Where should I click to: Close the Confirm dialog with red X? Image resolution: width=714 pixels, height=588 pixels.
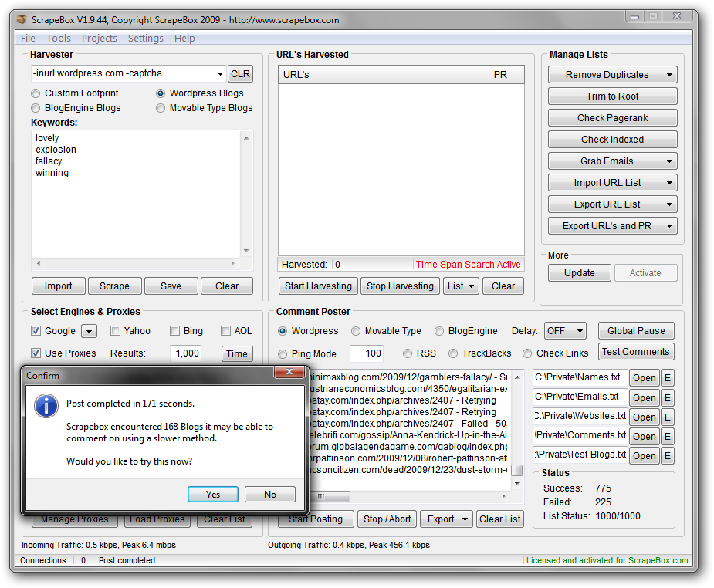click(289, 371)
